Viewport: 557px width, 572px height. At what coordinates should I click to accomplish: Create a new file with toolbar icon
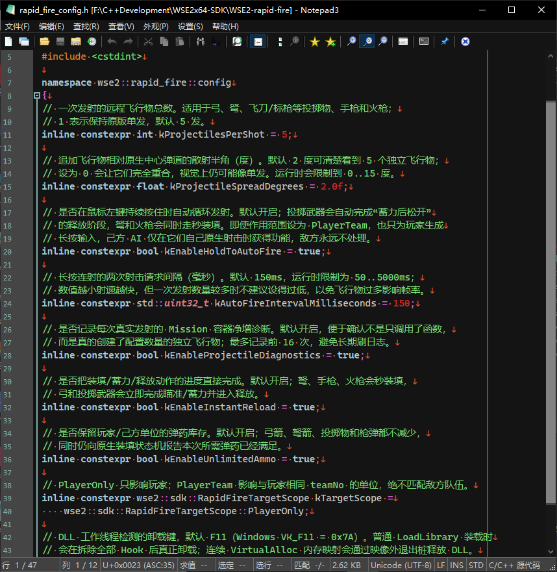coord(8,42)
